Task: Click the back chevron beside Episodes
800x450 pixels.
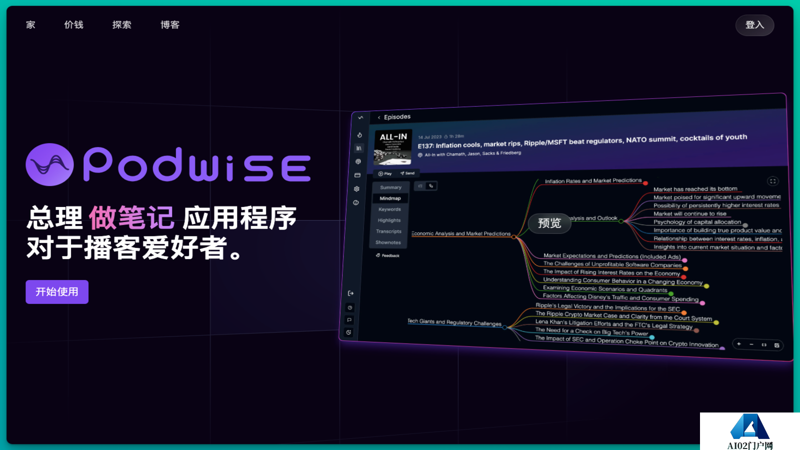Action: click(x=379, y=117)
